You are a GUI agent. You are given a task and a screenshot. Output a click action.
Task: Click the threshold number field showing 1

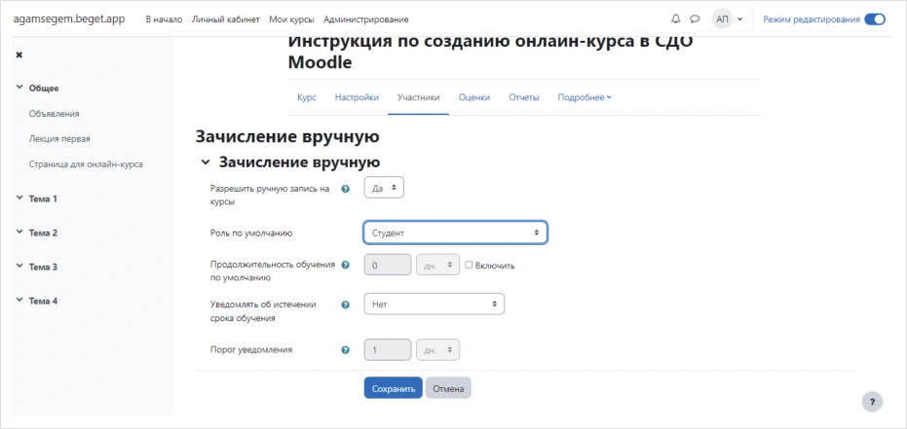pyautogui.click(x=388, y=349)
